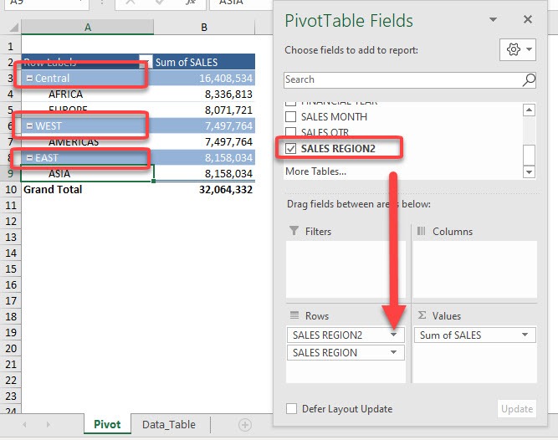
Task: Click inside the Filters area box
Action: tap(346, 269)
